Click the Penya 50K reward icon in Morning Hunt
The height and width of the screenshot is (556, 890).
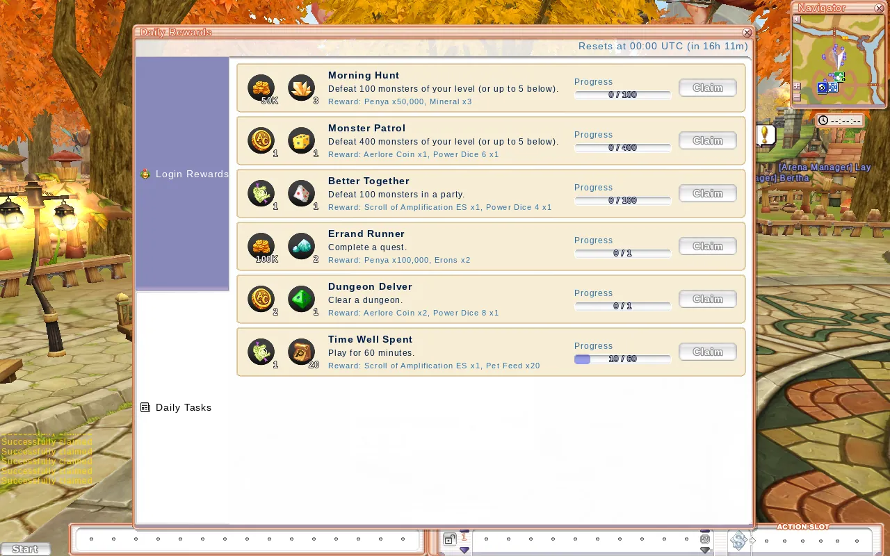(261, 88)
